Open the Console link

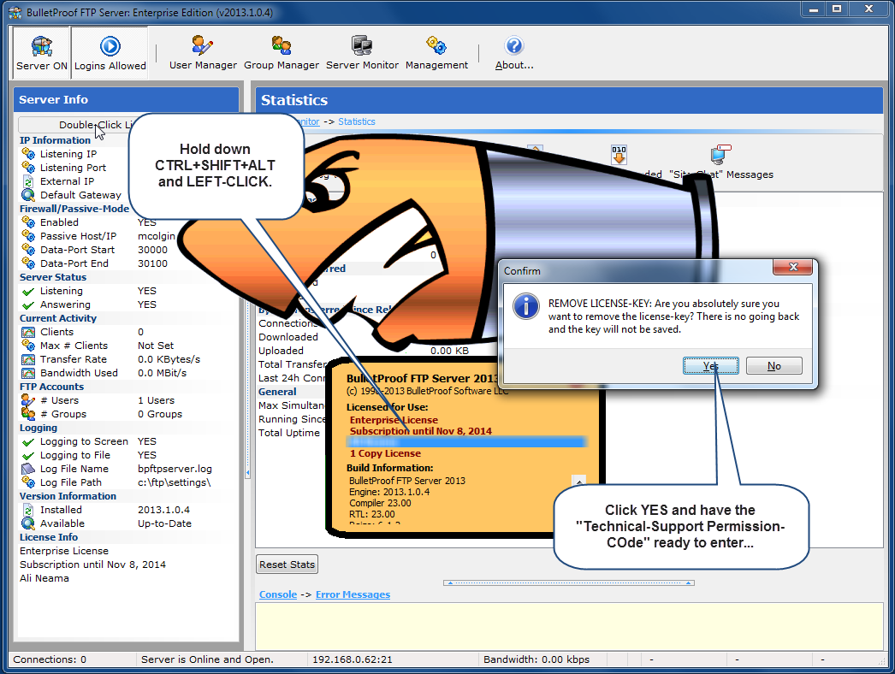pyautogui.click(x=278, y=594)
